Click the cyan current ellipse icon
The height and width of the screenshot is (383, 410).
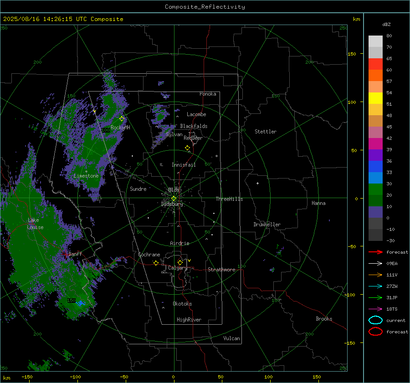pyautogui.click(x=375, y=320)
